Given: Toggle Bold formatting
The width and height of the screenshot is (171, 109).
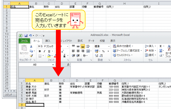Looking at the screenshot, I should pos(40,51).
